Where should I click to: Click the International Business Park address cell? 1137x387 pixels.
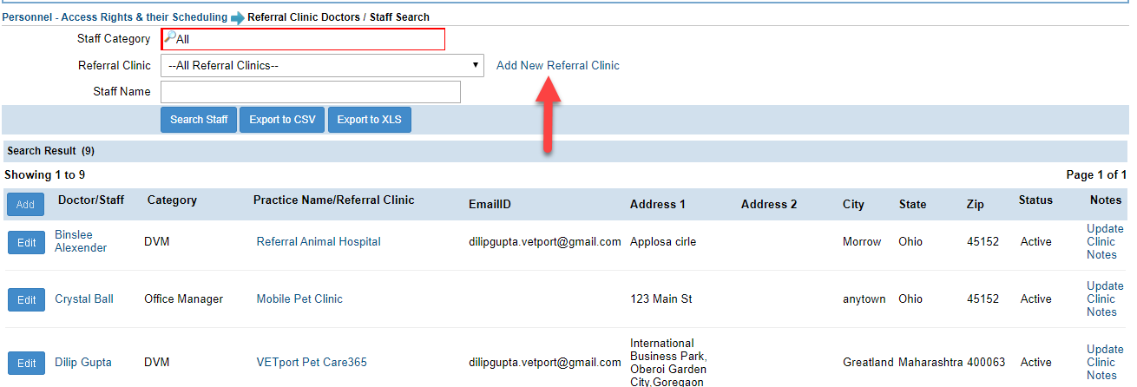[669, 362]
